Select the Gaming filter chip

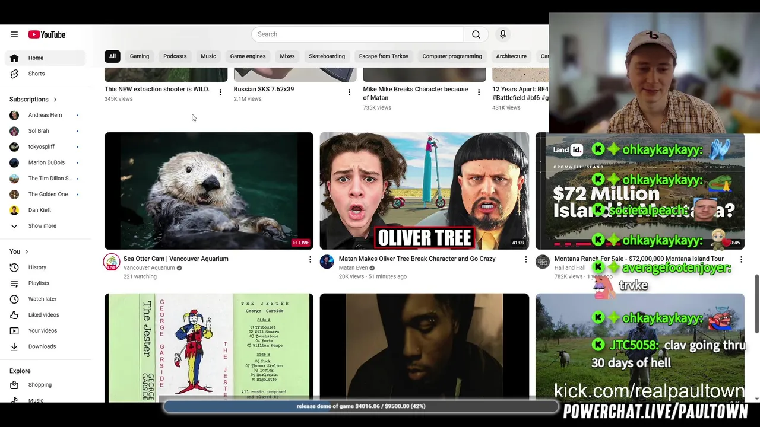click(140, 56)
